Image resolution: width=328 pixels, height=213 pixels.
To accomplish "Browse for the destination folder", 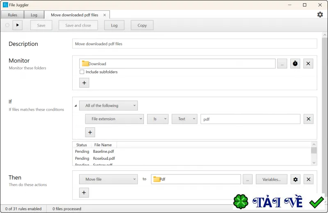I will (x=248, y=179).
